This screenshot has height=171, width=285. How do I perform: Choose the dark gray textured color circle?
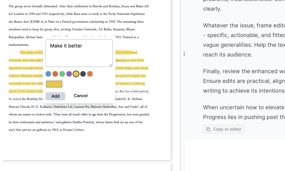point(83,74)
